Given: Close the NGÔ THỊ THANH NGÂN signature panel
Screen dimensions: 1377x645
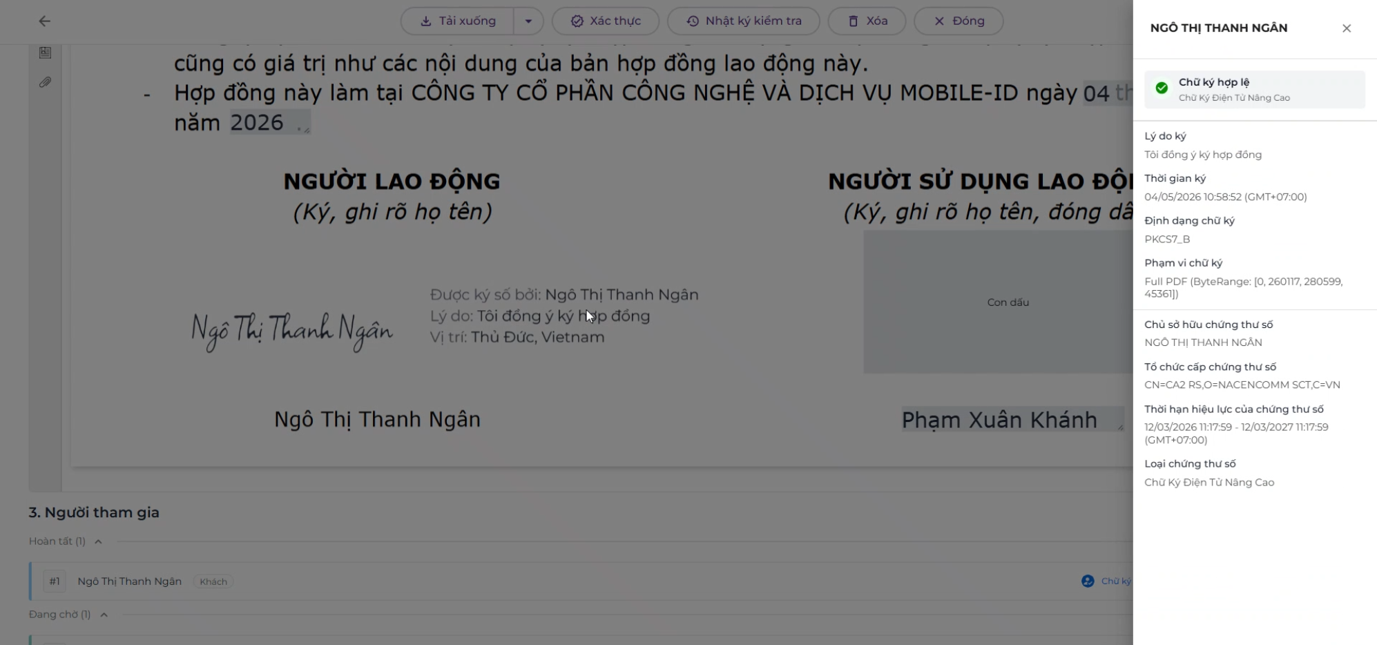Looking at the screenshot, I should coord(1347,28).
